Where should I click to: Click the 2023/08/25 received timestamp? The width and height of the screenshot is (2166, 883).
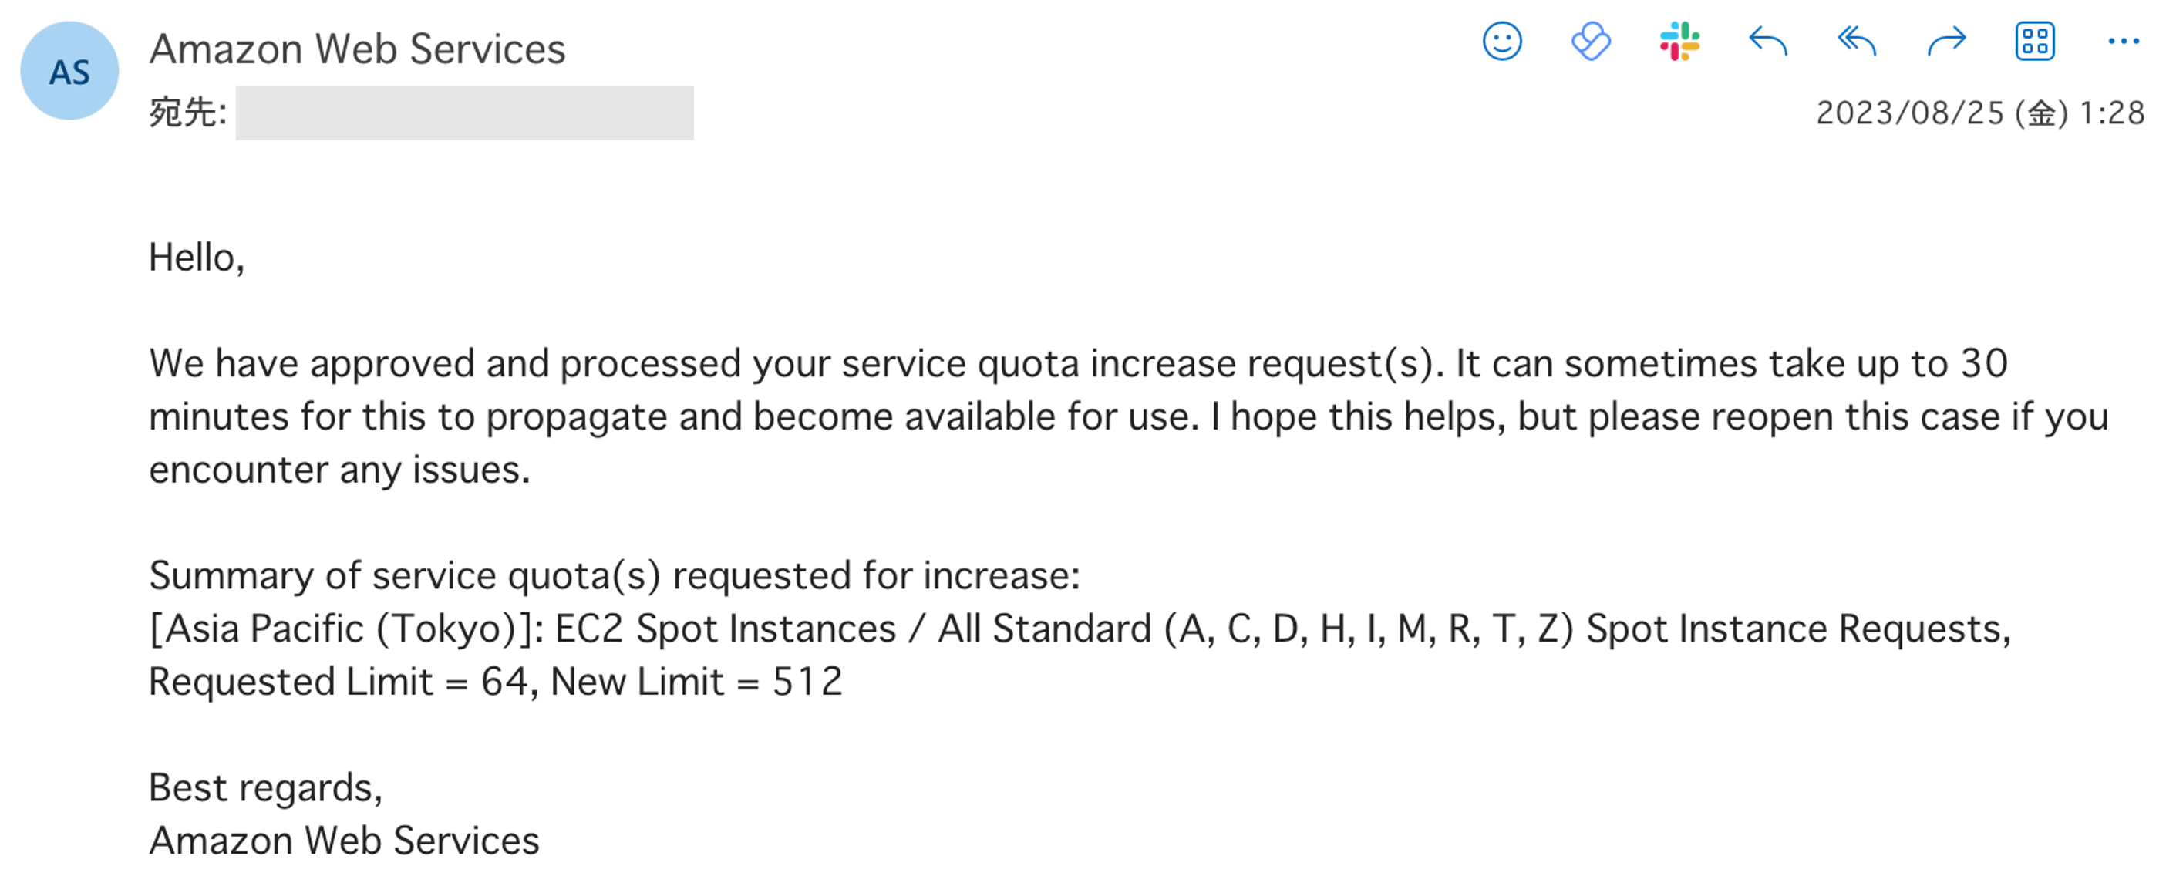coord(1980,113)
